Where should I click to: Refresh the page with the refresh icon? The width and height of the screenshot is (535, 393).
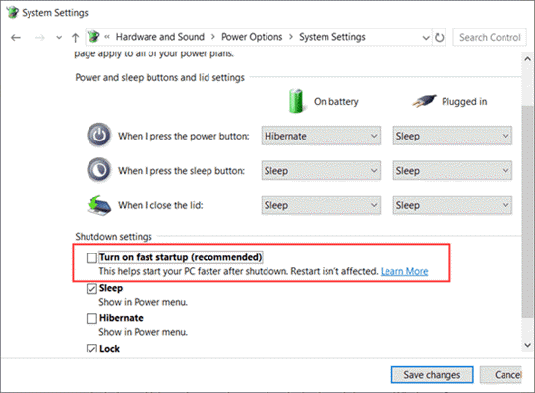440,38
